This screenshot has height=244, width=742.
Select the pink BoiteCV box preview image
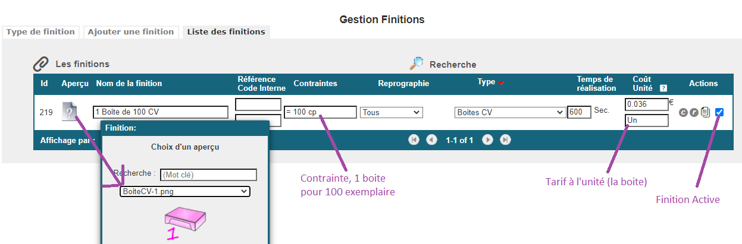tap(186, 221)
